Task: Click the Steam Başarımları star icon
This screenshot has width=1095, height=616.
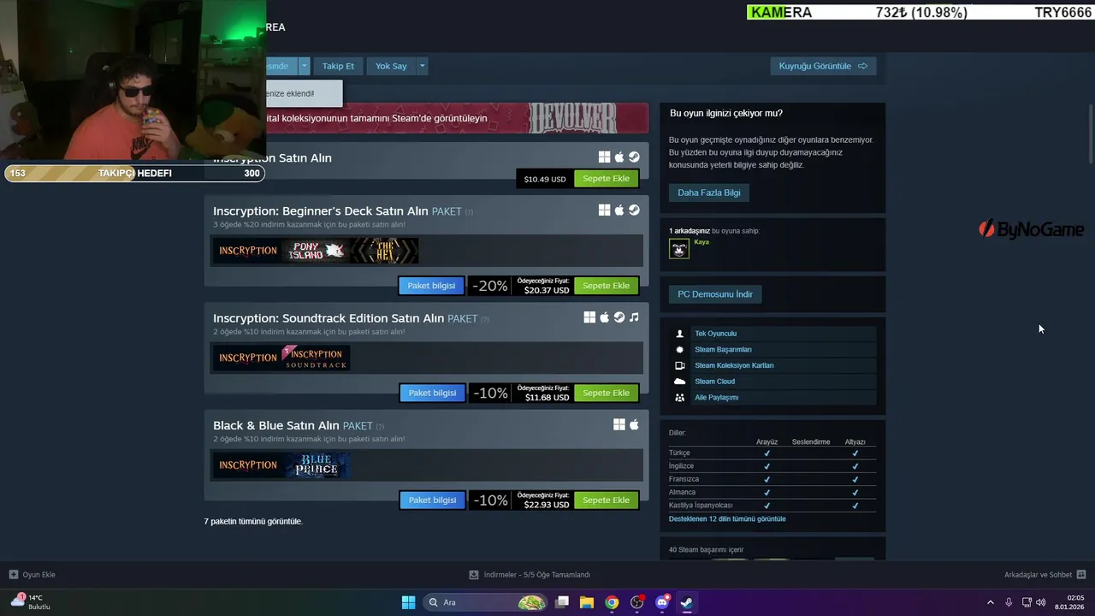Action: pyautogui.click(x=680, y=350)
